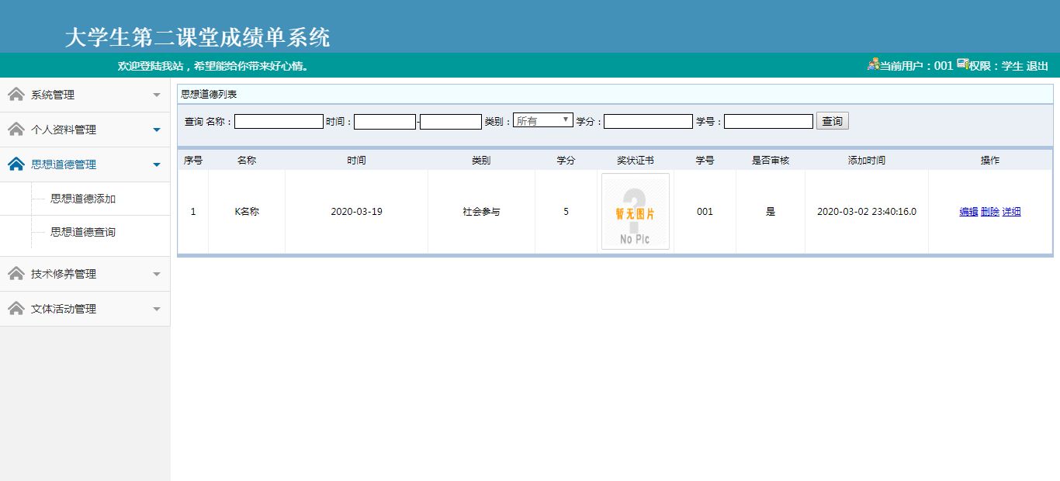The height and width of the screenshot is (481, 1060).
Task: Click the 编辑 link for K名称 row
Action: pyautogui.click(x=968, y=212)
